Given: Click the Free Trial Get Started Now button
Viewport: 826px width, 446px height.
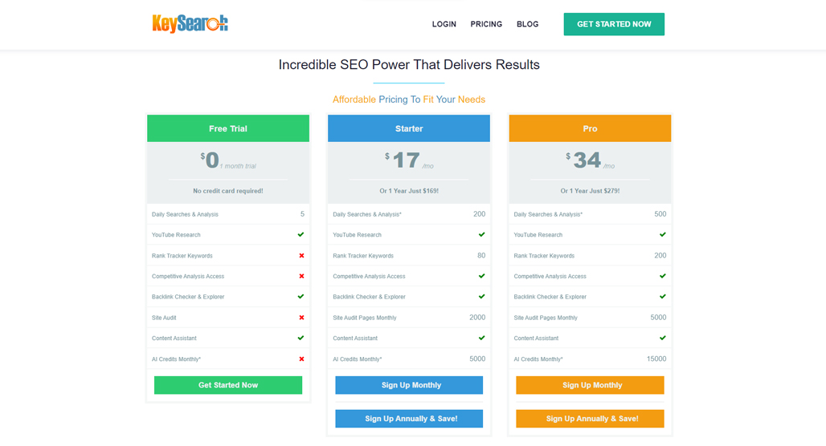Looking at the screenshot, I should tap(228, 385).
